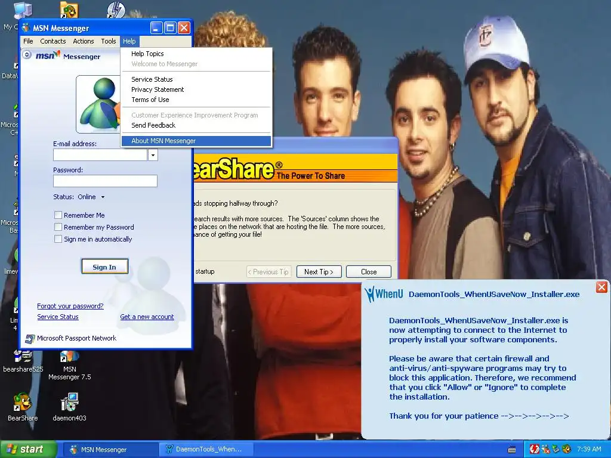Viewport: 611px width, 458px height.
Task: Focus the E-mail address input field
Action: coord(100,155)
